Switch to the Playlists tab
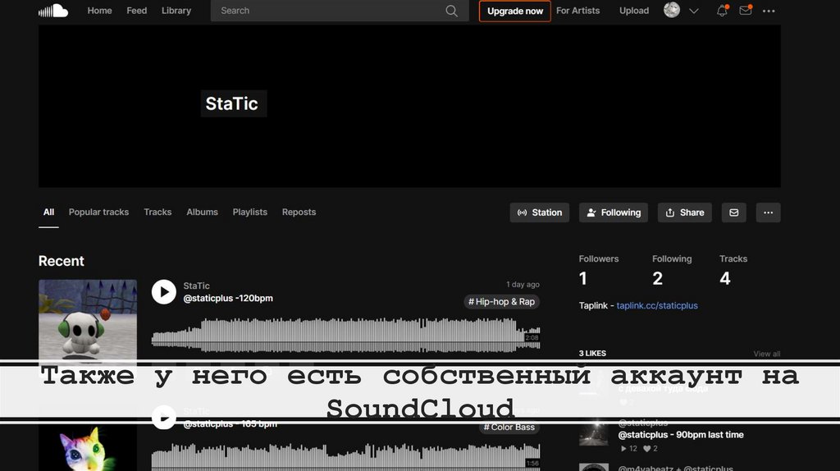 point(249,213)
